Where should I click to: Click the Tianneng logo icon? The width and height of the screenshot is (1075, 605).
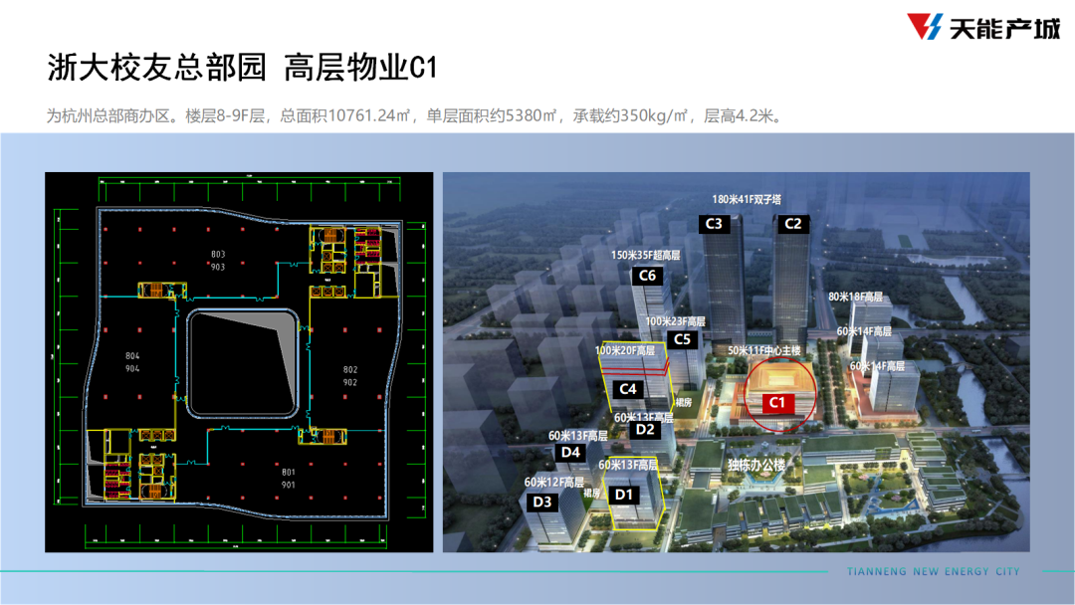pos(925,27)
